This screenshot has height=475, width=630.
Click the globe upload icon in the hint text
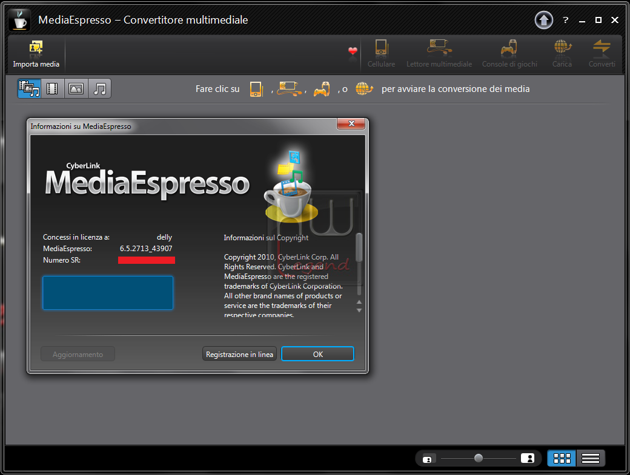[x=364, y=89]
